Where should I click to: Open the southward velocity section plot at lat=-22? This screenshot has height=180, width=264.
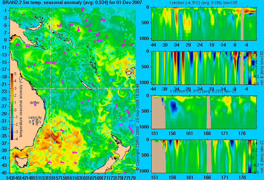[200, 156]
